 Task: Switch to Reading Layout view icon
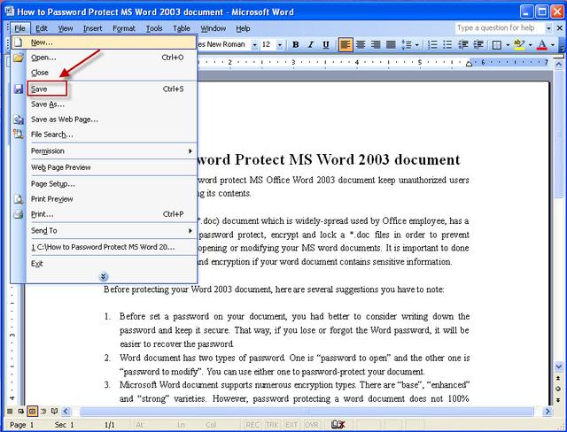coord(54,411)
